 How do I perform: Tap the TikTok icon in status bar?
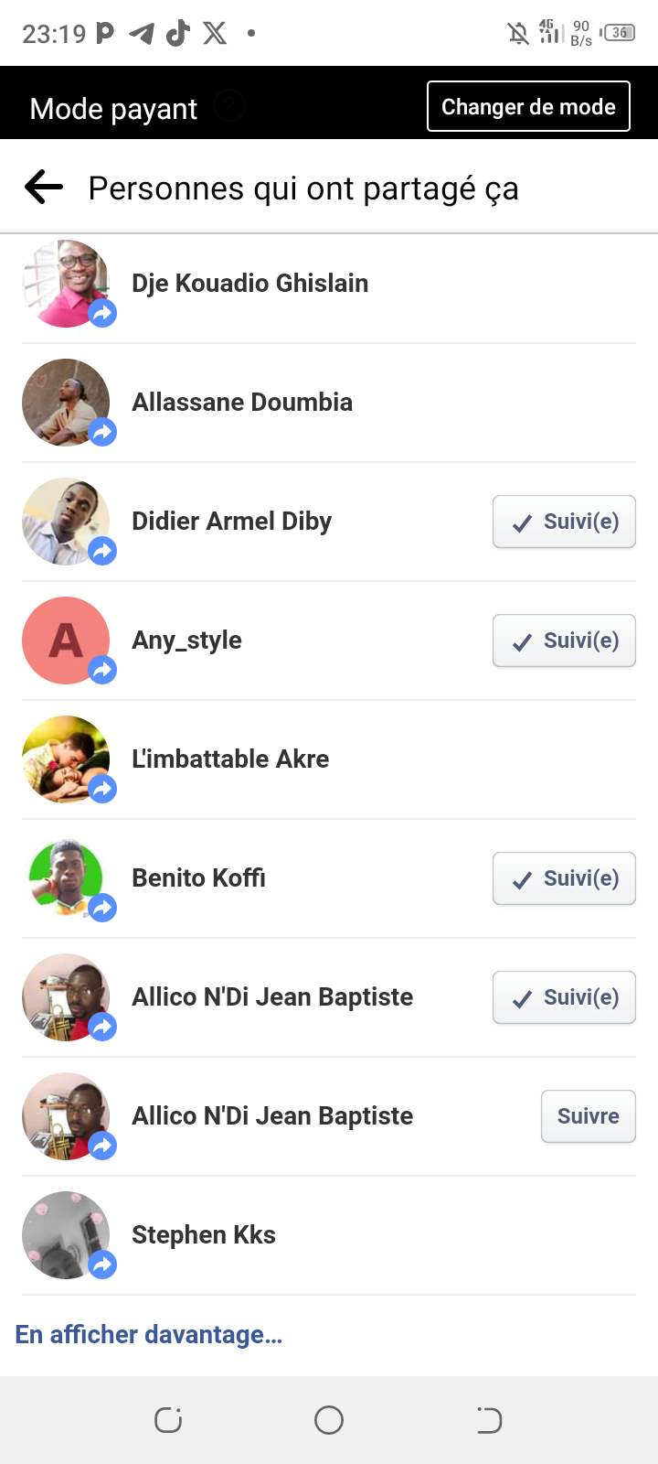[x=178, y=34]
